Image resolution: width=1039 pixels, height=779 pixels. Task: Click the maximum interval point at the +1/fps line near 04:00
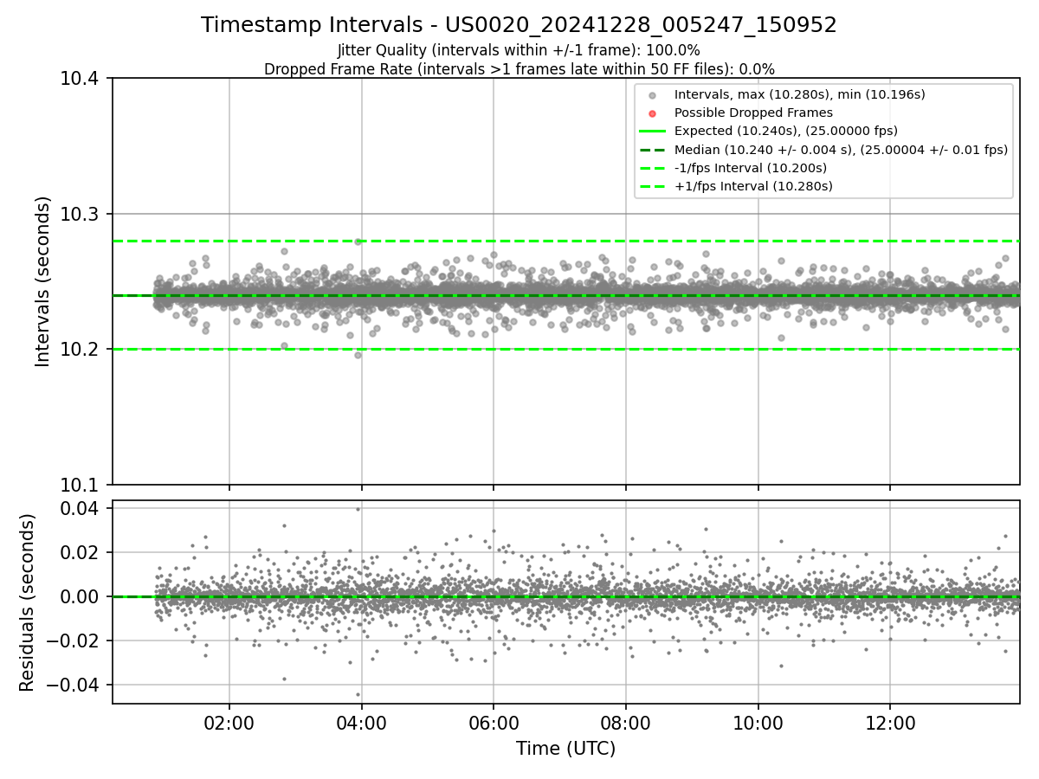coord(358,241)
